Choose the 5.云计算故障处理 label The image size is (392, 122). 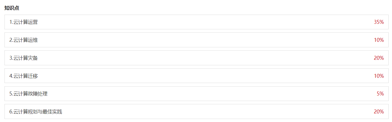pyautogui.click(x=29, y=94)
